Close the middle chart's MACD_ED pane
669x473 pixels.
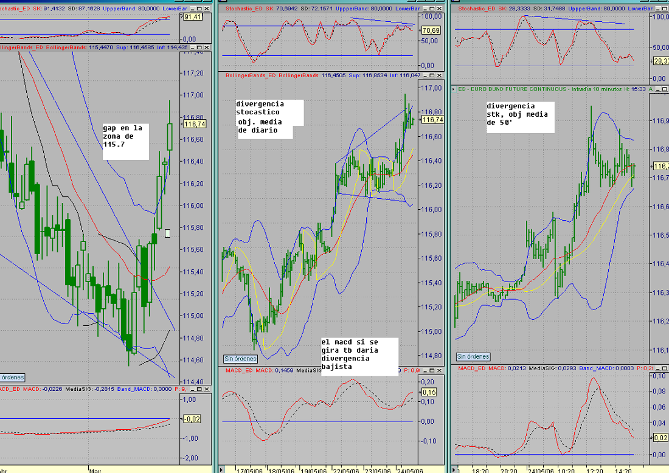pyautogui.click(x=439, y=370)
